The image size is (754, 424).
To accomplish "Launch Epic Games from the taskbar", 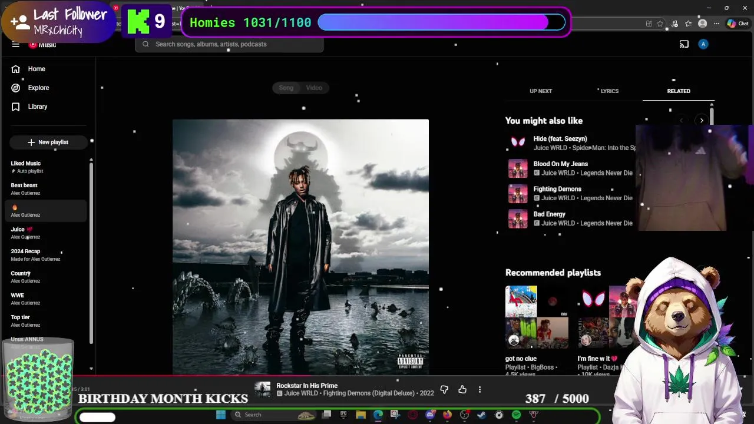I will 343,415.
